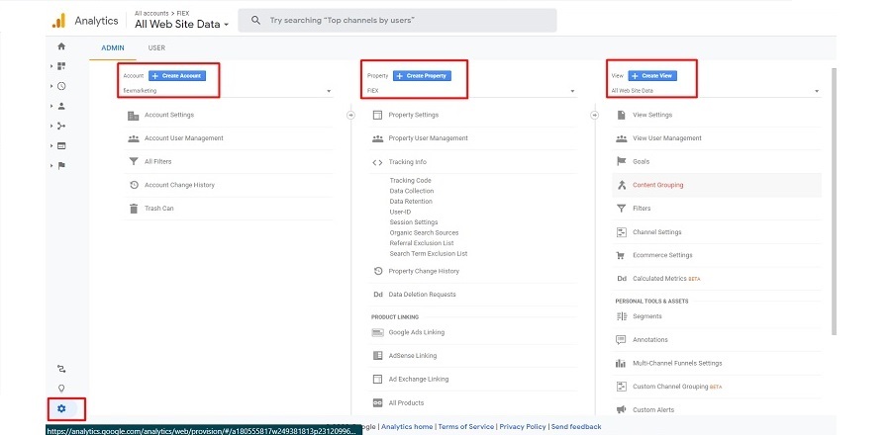Viewport: 891px width, 435px height.
Task: Open the Content Grouping link
Action: pos(657,185)
